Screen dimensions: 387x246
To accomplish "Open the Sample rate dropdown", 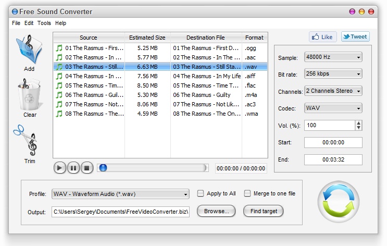I will pos(333,57).
